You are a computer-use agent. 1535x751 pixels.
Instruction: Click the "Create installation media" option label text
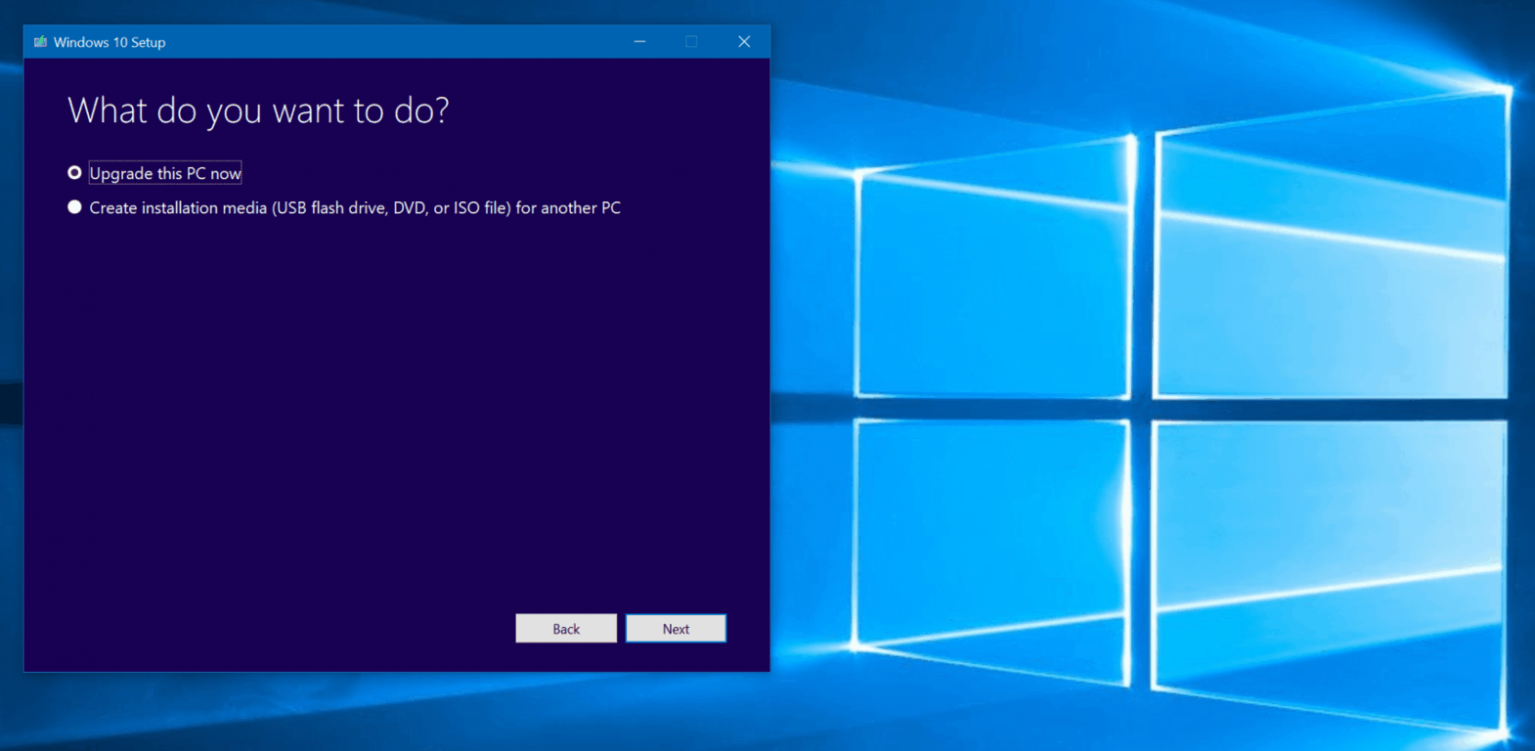355,207
